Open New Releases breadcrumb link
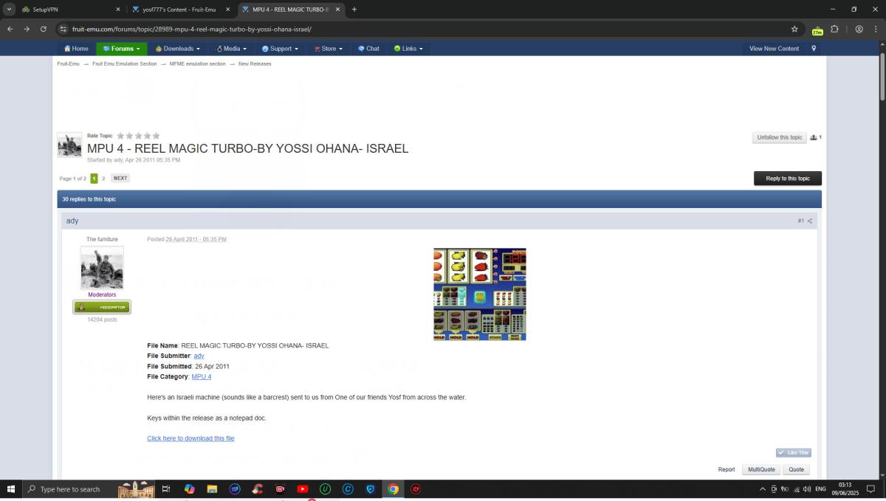886x501 pixels. click(x=255, y=64)
